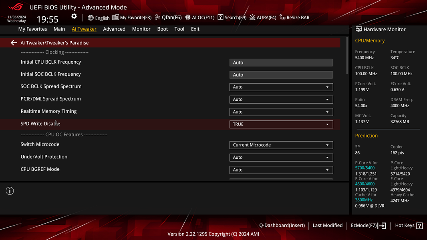The height and width of the screenshot is (240, 427).
Task: Click the back arrow to Ai Tweaker
Action: [x=14, y=43]
